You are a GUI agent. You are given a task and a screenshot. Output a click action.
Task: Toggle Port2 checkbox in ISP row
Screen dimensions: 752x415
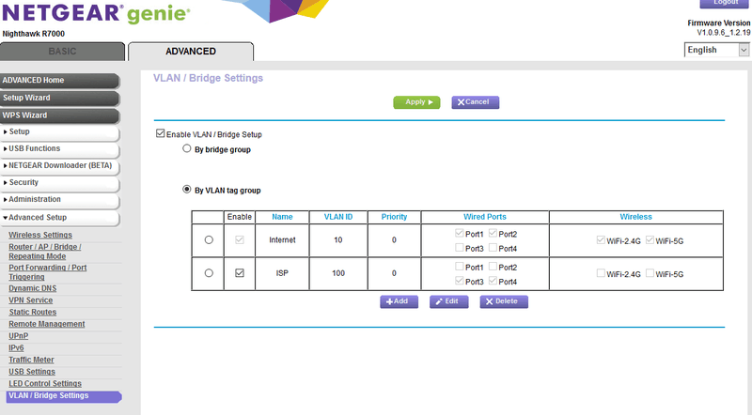tap(493, 266)
